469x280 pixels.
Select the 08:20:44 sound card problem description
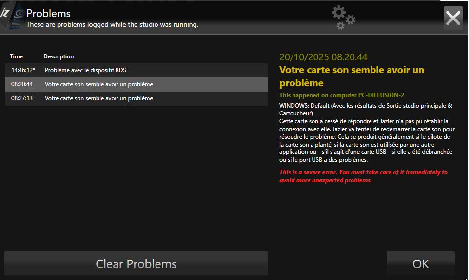[x=99, y=84]
